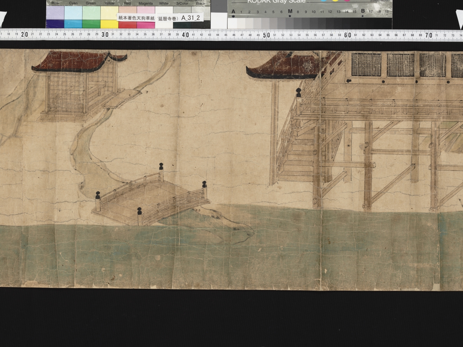Click the saturated yellow patch on the color chart
This screenshot has height=347, width=463.
coord(109,24)
